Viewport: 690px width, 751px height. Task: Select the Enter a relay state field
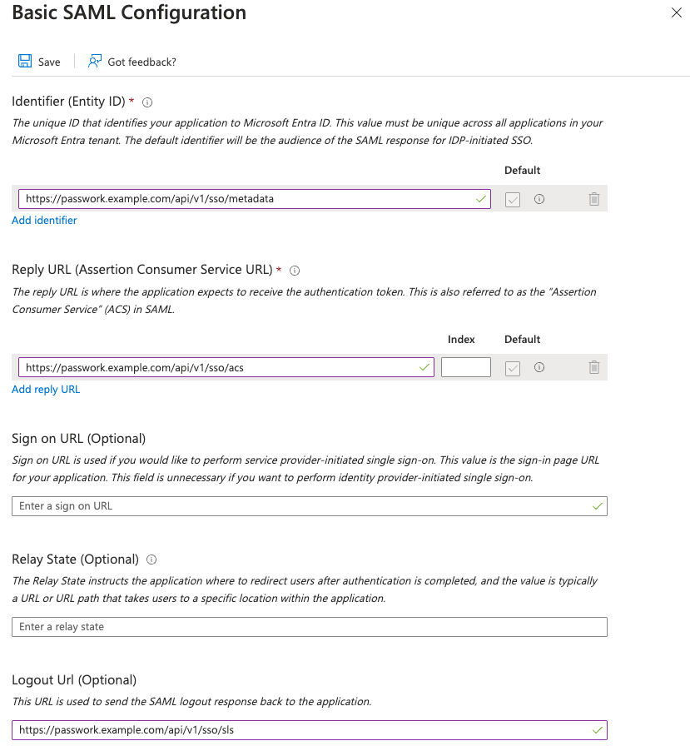[x=309, y=626]
